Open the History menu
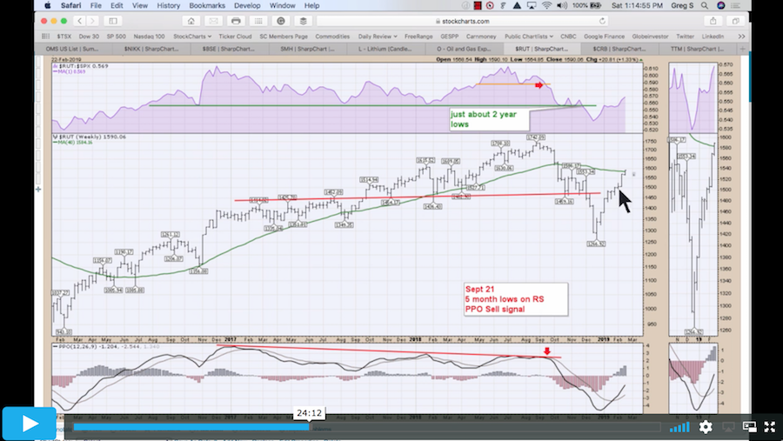The height and width of the screenshot is (441, 783). click(168, 5)
